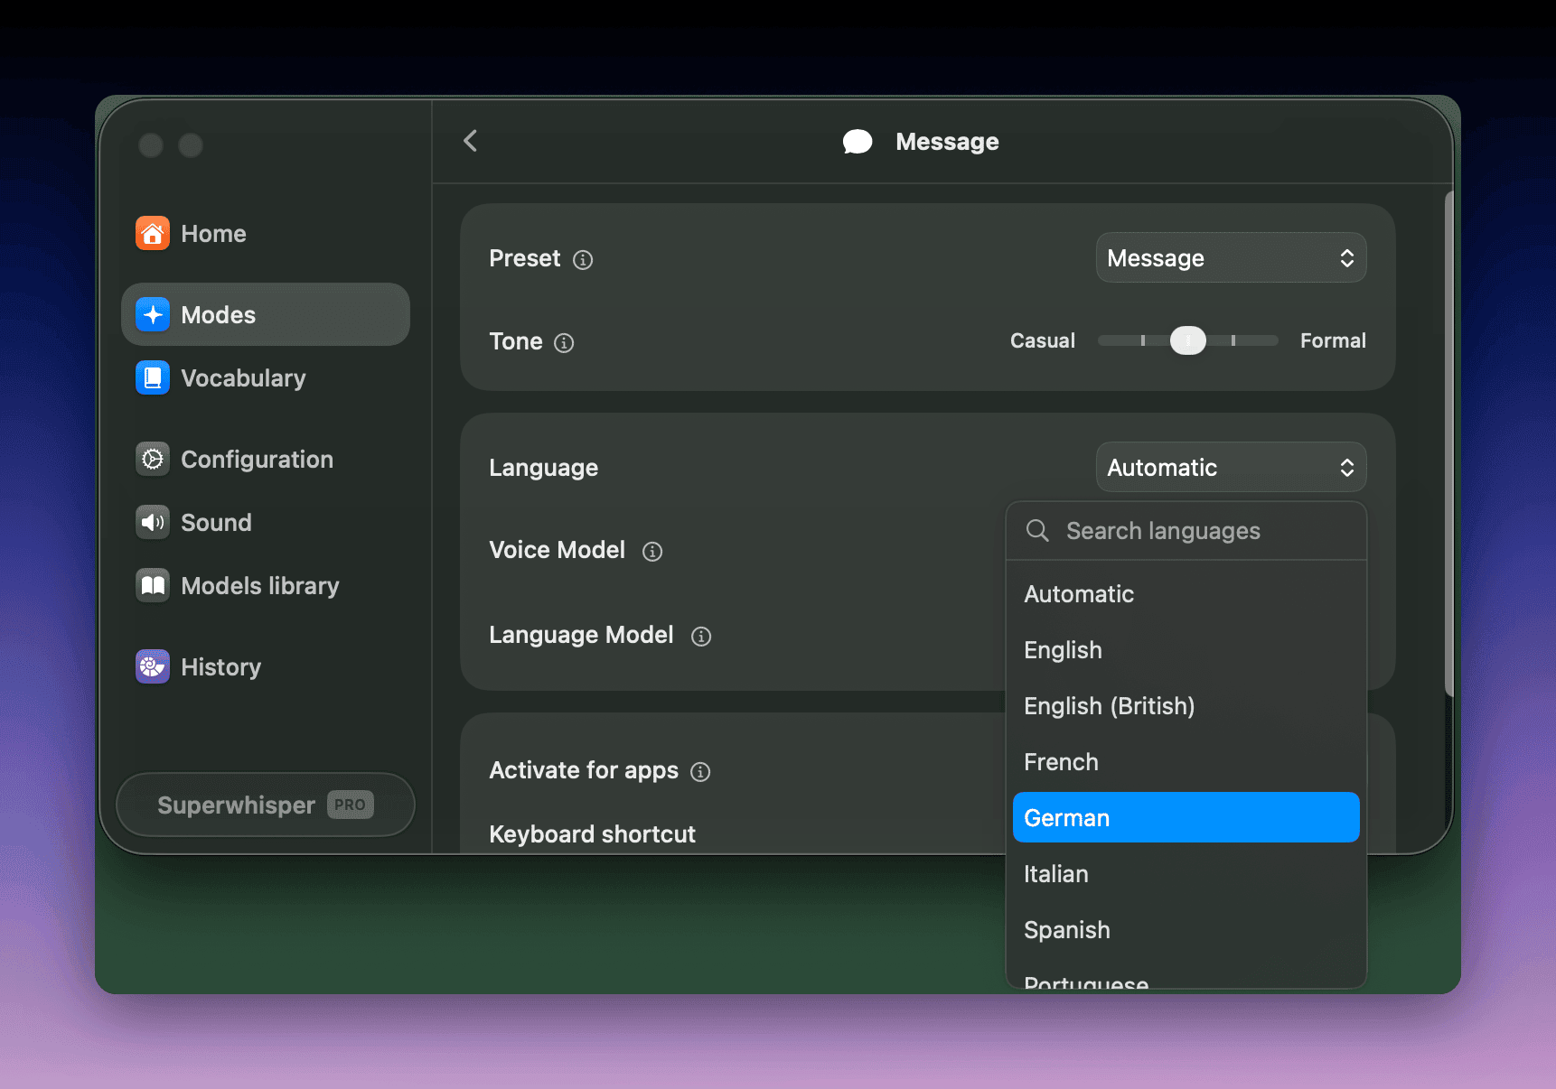Open the Language Automatic dropdown

pos(1231,468)
